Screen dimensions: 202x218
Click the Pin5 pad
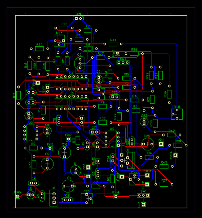coord(18,196)
